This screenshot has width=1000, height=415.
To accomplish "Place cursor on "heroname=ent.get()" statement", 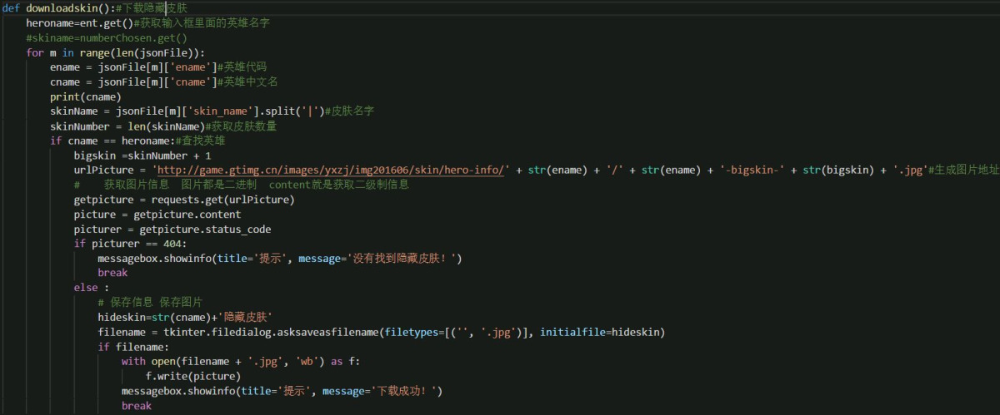I will click(80, 23).
